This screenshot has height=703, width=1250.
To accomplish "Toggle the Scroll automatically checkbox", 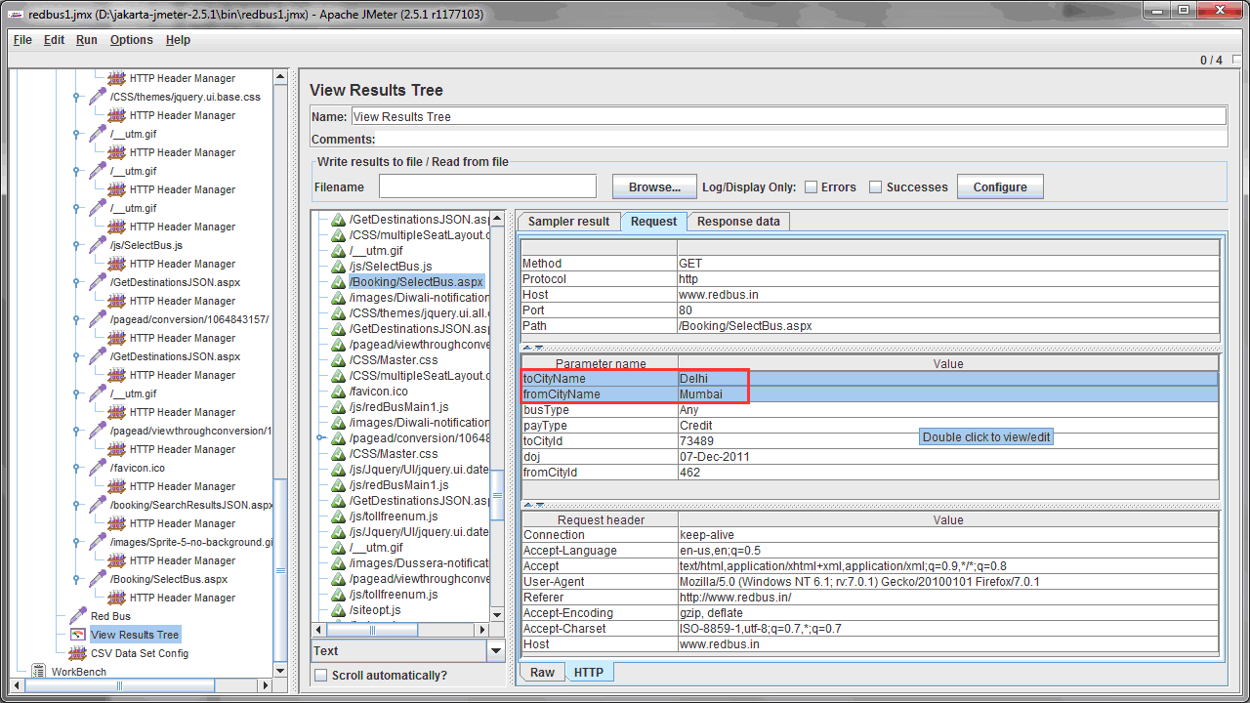I will (321, 676).
